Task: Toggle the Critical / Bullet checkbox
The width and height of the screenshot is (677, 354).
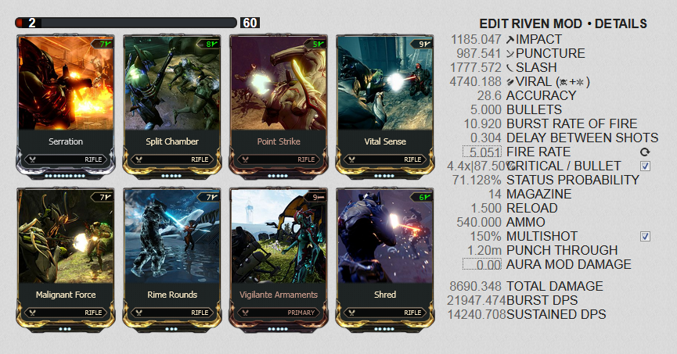Action: 645,166
